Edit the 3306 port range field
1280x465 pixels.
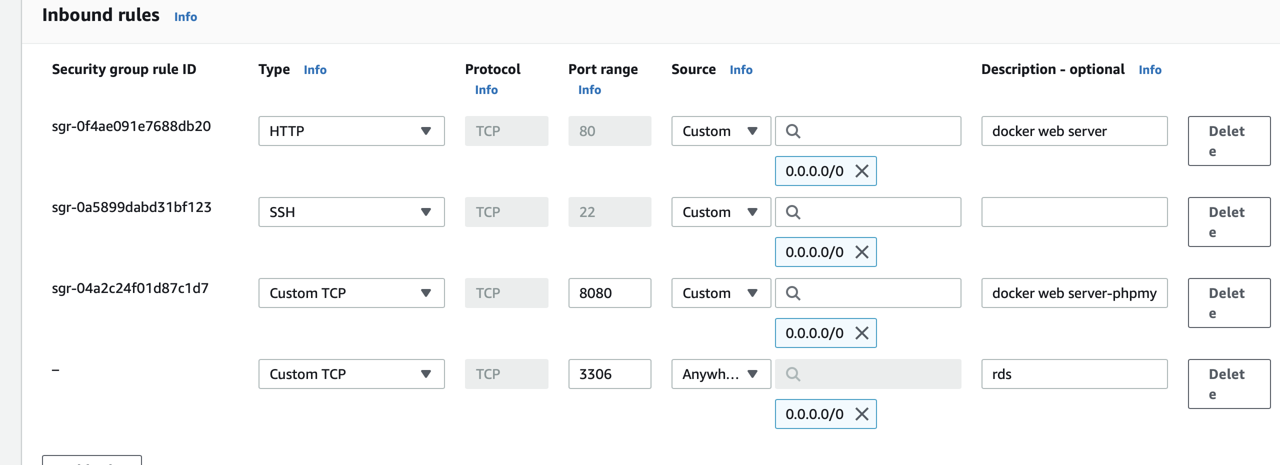[609, 374]
